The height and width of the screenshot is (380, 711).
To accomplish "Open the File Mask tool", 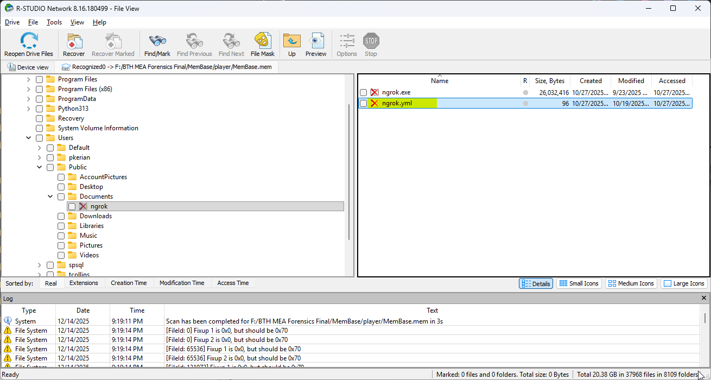I will tap(263, 41).
